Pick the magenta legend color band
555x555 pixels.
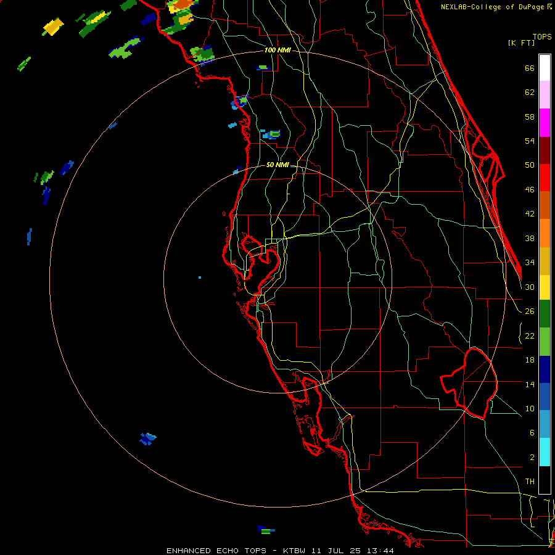[545, 123]
